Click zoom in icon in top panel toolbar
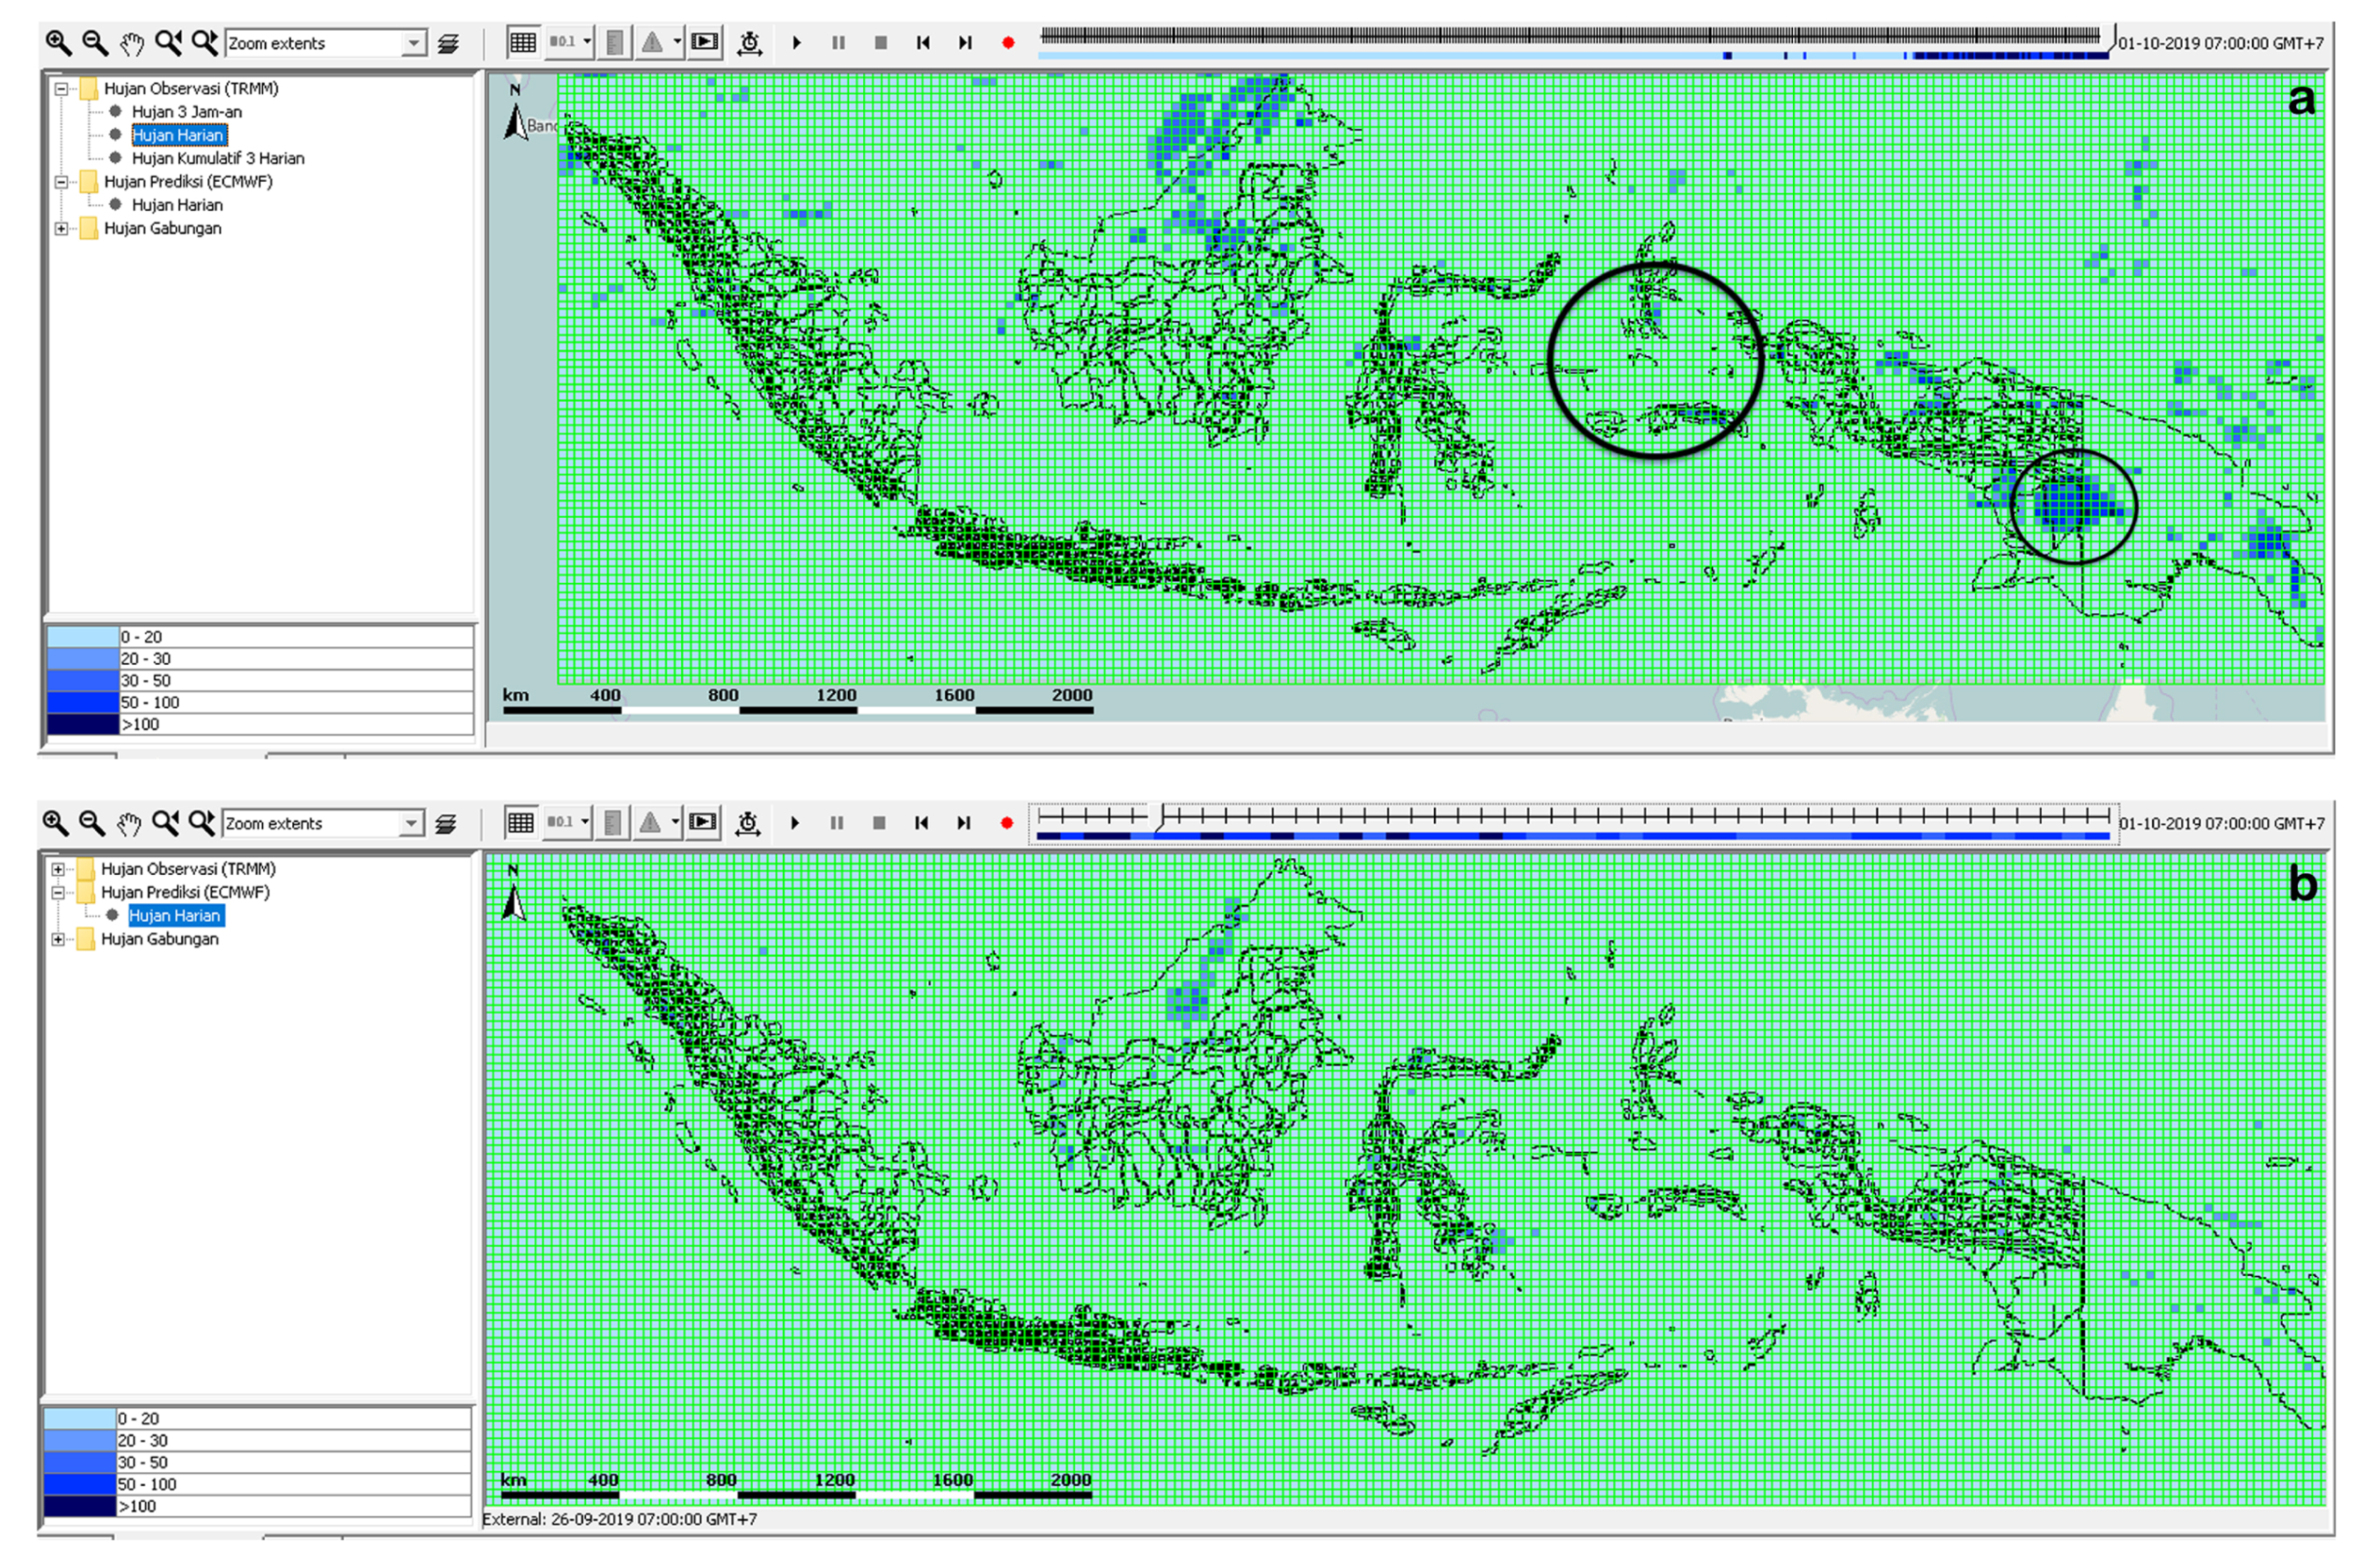 pyautogui.click(x=58, y=43)
